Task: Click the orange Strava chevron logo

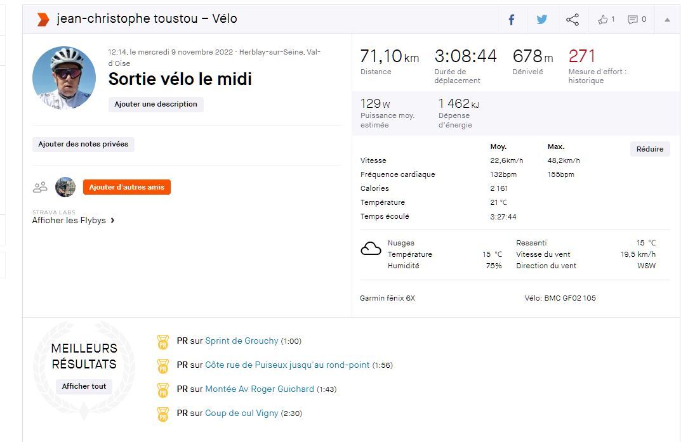Action: (x=43, y=19)
